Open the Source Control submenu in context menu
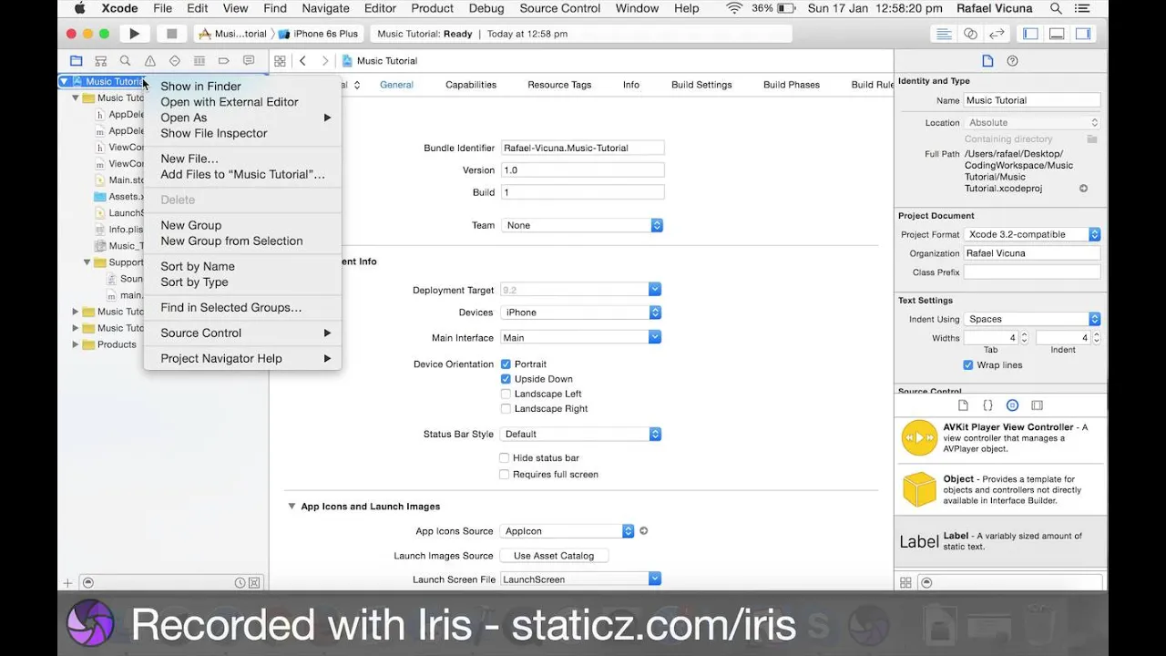The image size is (1166, 656). pyautogui.click(x=242, y=333)
